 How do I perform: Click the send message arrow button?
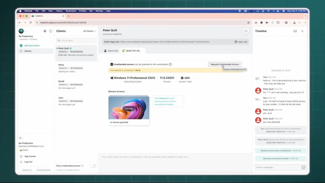(x=303, y=167)
